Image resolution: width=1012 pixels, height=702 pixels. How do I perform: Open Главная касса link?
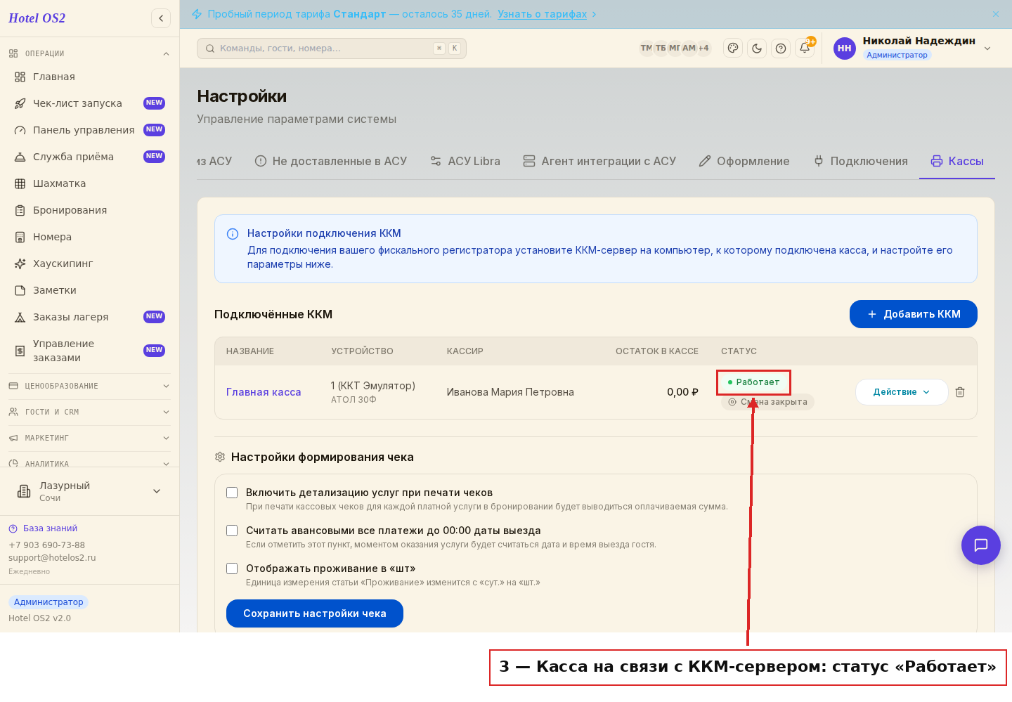tap(264, 392)
